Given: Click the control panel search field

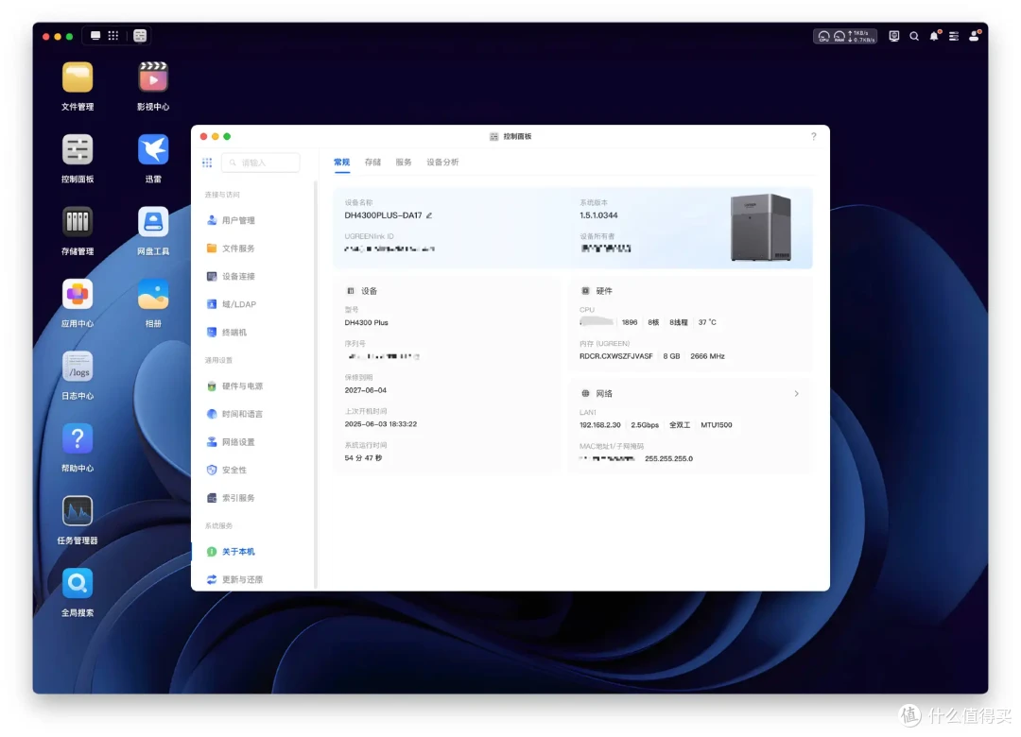Looking at the screenshot, I should (261, 163).
